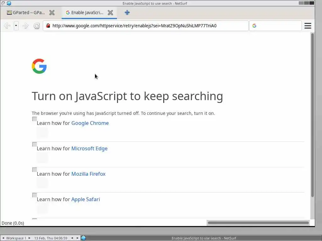The width and height of the screenshot is (322, 241).
Task: Click next window arrow after the clock
Action: [x=77, y=238]
